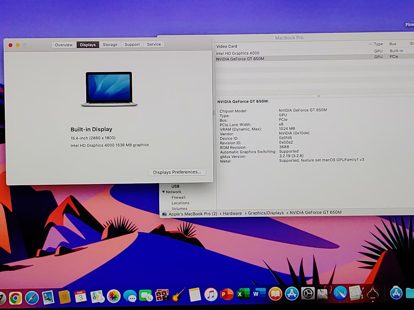
Task: Click the red close button of About This Mac
Action: pos(11,45)
